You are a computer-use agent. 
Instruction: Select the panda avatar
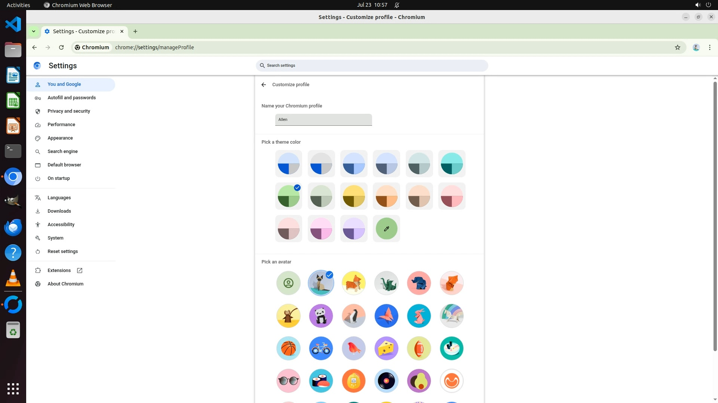click(321, 316)
